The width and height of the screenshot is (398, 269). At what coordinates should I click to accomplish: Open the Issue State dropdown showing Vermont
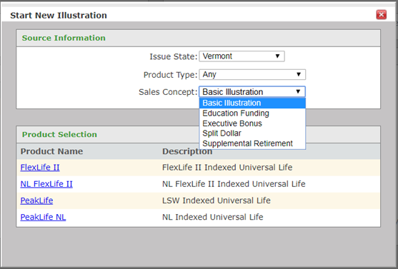point(242,56)
